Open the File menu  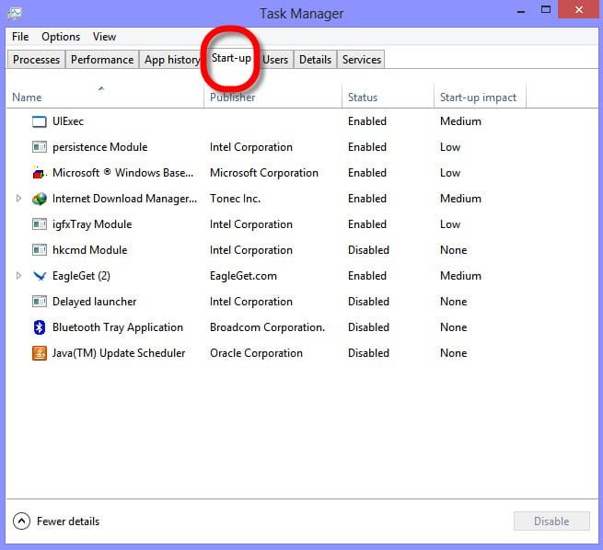click(20, 37)
